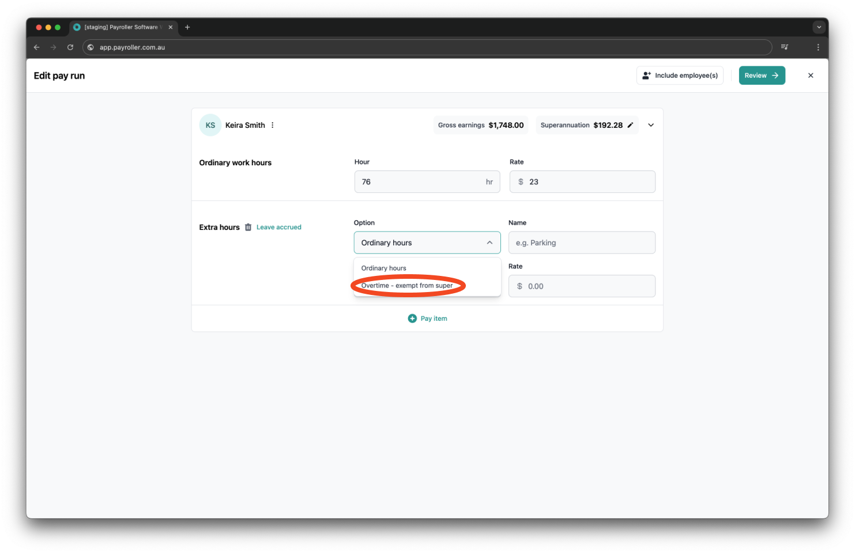Open the three-dot menu next to Keira Smith
The height and width of the screenshot is (553, 855).
point(272,125)
